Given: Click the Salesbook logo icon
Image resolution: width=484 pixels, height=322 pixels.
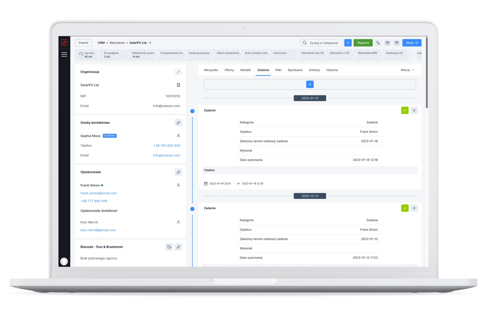Looking at the screenshot, I should [x=64, y=42].
